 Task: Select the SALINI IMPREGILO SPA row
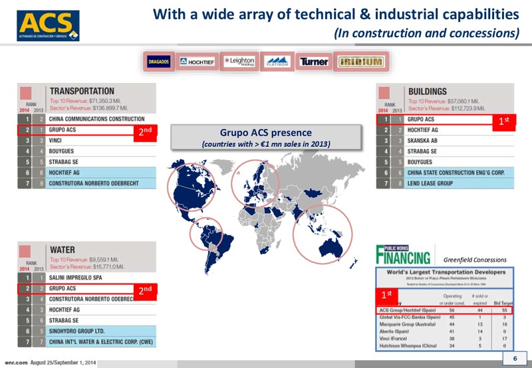[87, 278]
